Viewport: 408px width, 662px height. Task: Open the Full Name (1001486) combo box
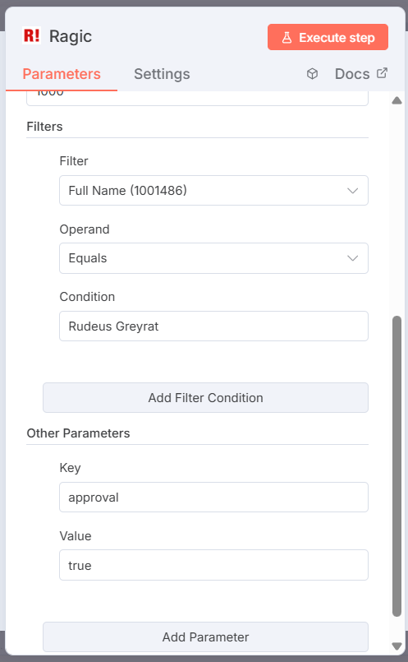213,191
